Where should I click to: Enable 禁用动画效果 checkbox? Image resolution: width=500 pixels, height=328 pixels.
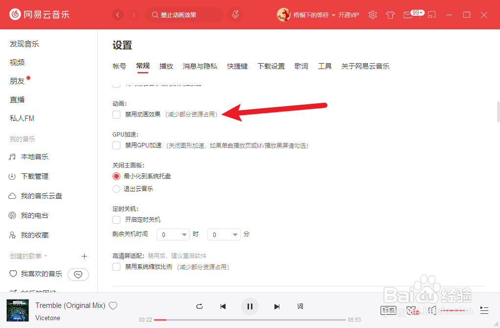click(x=116, y=115)
